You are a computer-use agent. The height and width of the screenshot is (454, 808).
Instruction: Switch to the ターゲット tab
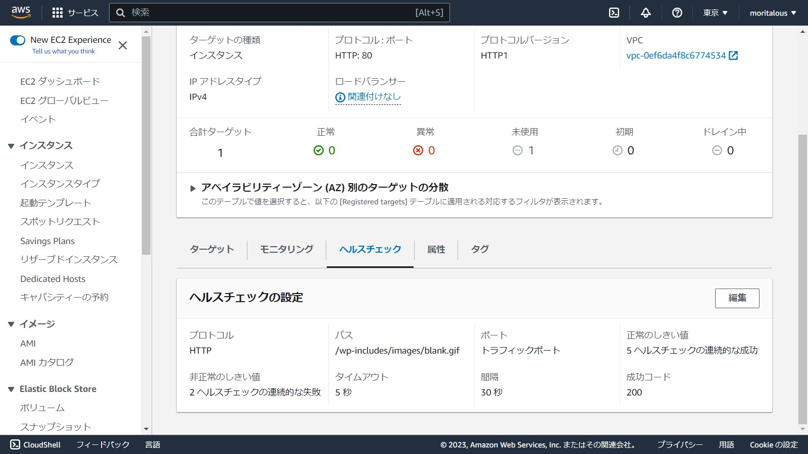click(212, 249)
